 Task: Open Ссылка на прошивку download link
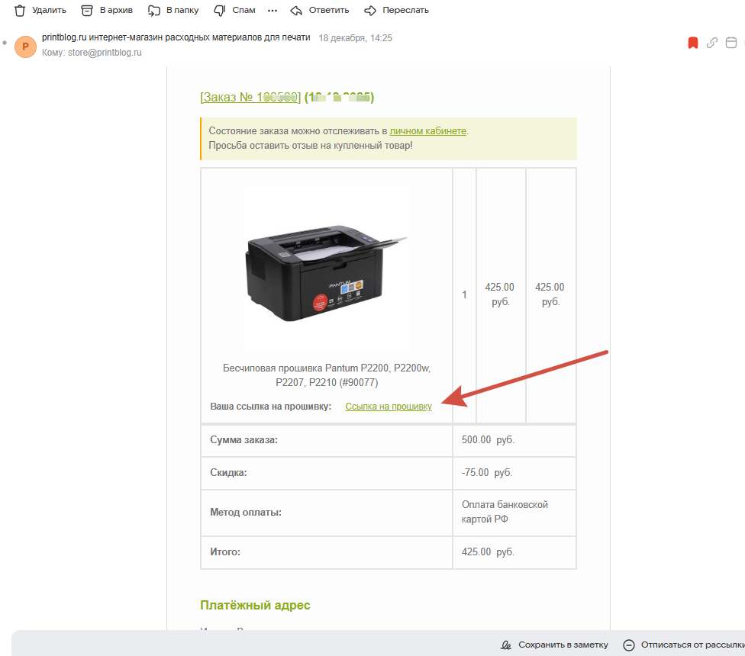(389, 407)
